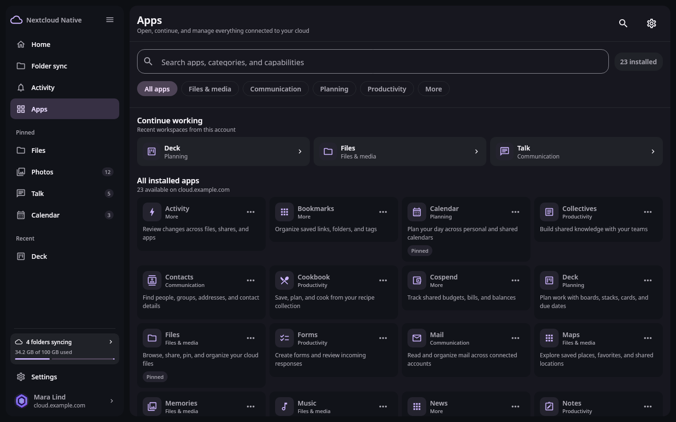
Task: Click the Music note app icon
Action: coord(284,407)
